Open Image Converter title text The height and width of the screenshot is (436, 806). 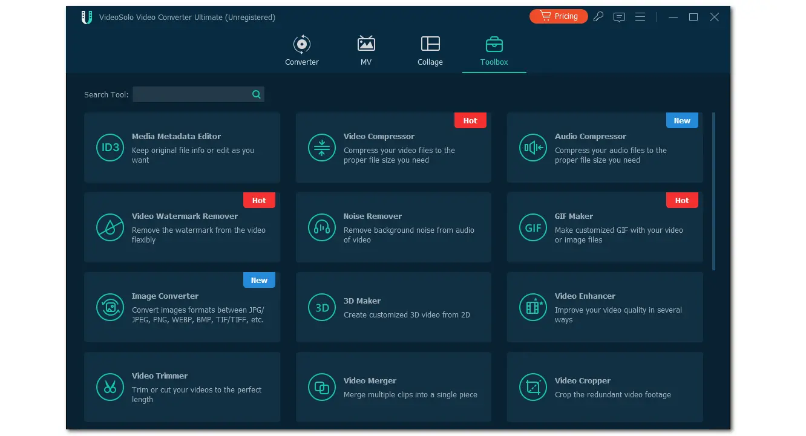pos(165,296)
